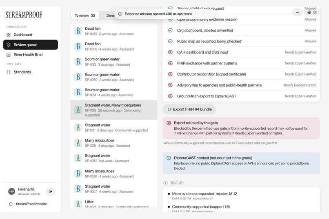Click grade A badge for SP-1082
This screenshot has height=219, width=329.
(x=78, y=158)
